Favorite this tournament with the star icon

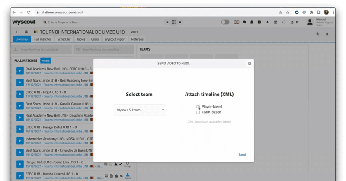[317, 34]
